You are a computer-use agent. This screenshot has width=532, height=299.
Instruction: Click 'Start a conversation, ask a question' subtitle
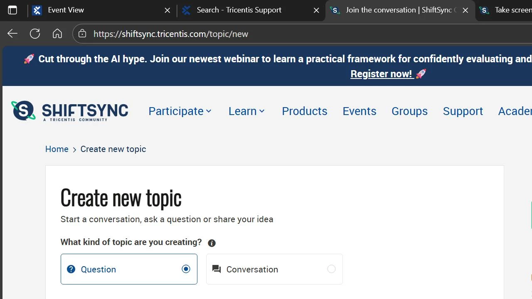click(x=167, y=219)
